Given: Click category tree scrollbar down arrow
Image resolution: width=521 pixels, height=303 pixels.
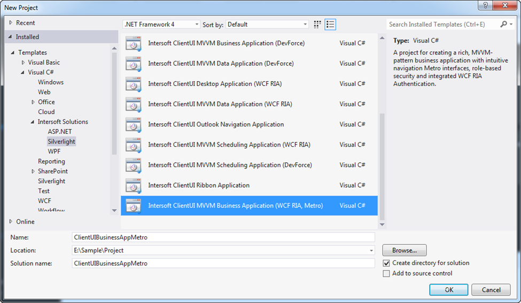Looking at the screenshot, I should tap(114, 210).
